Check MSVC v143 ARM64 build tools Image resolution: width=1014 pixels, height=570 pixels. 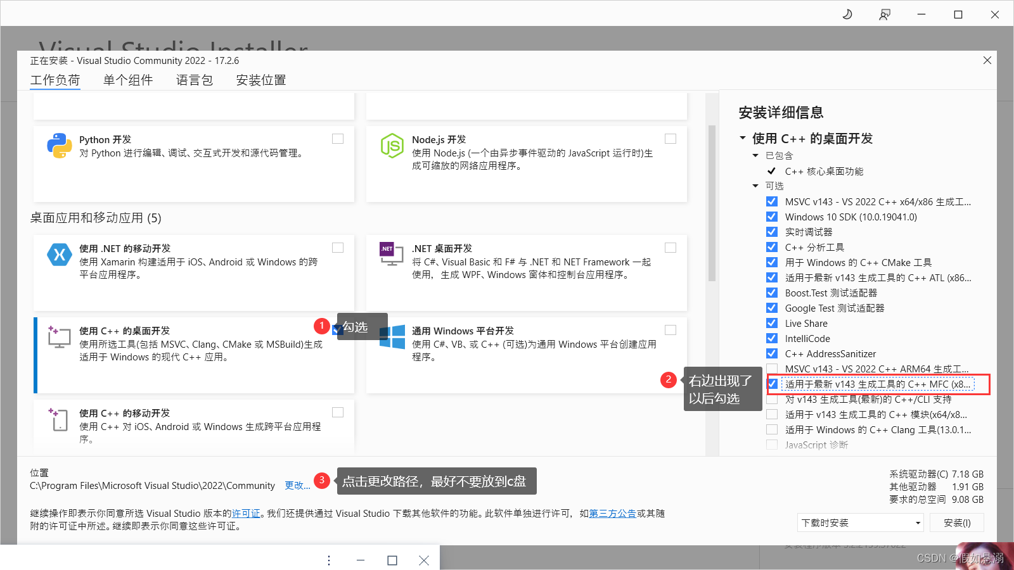point(772,369)
